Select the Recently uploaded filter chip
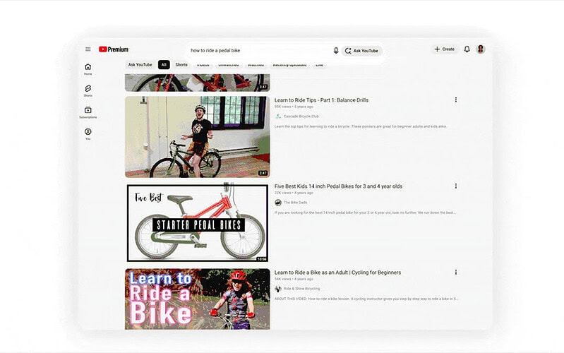Image resolution: width=564 pixels, height=353 pixels. [289, 65]
